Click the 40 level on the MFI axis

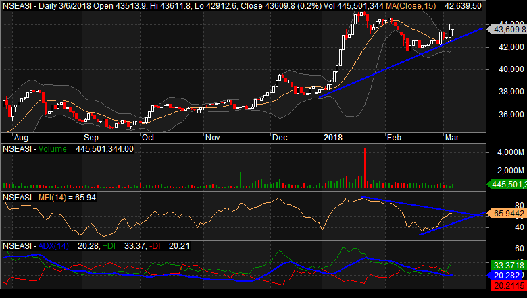point(520,227)
